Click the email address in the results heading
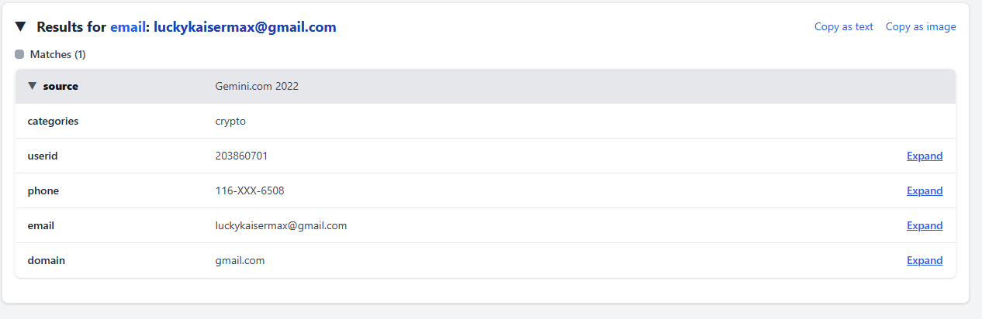Viewport: 982px width, 319px height. pyautogui.click(x=244, y=27)
